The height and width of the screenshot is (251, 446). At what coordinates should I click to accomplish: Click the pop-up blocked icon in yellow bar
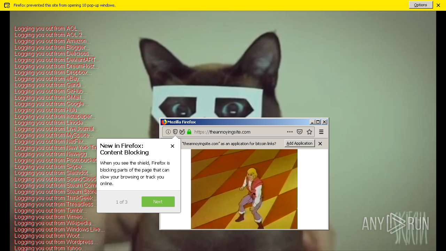pos(7,5)
